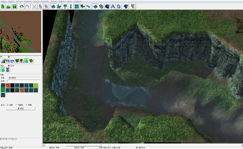Choose the Remove Water operation icon
Viewport: 243px width, 149px height.
pyautogui.click(x=8, y=70)
